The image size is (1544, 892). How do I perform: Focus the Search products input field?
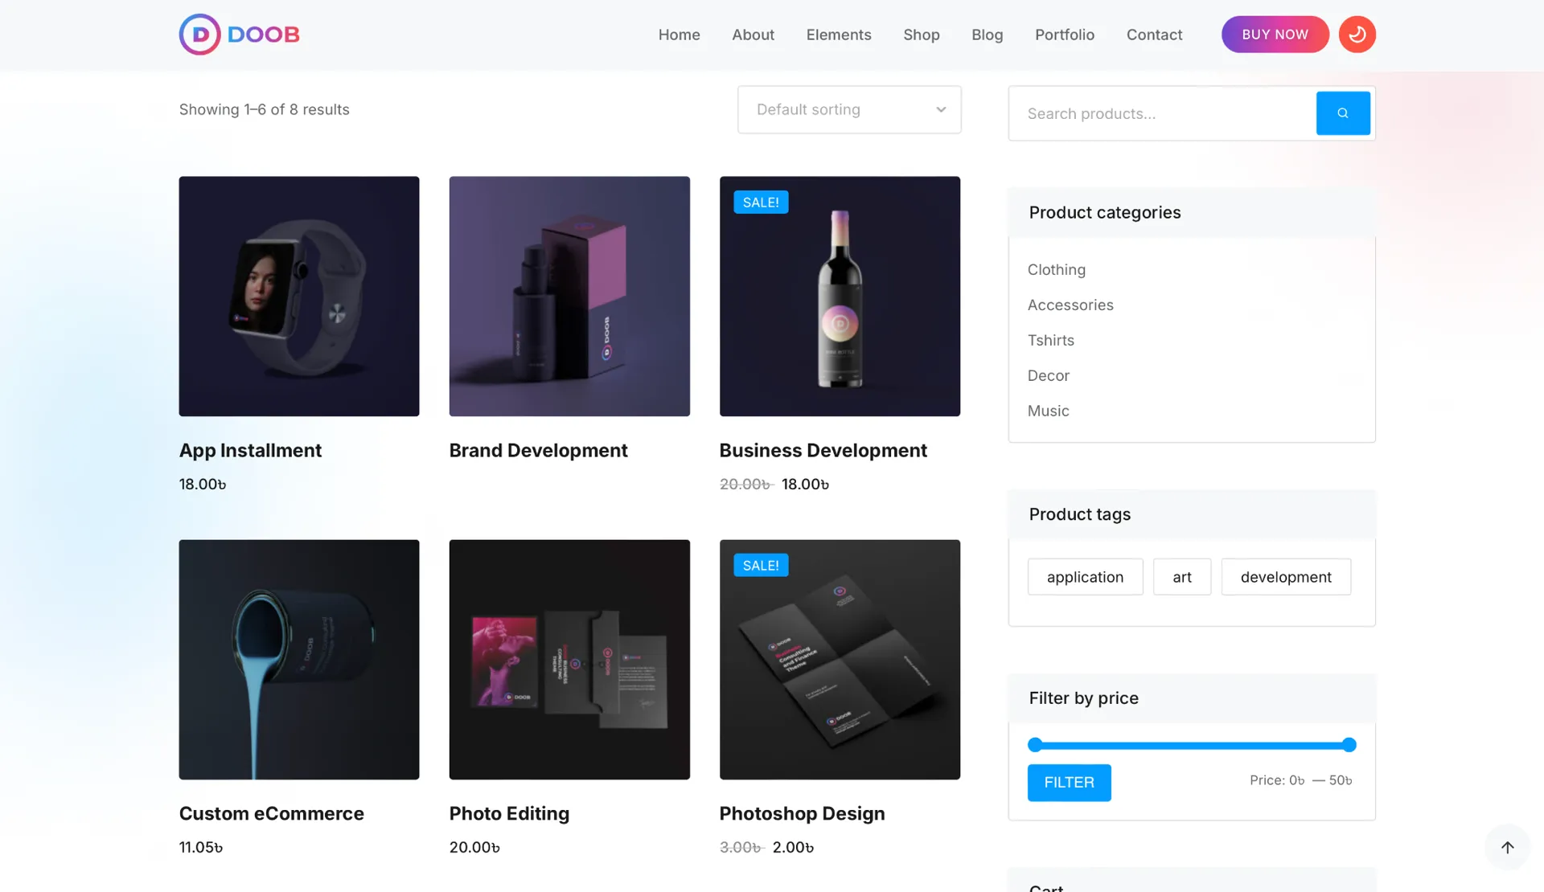[x=1161, y=114]
